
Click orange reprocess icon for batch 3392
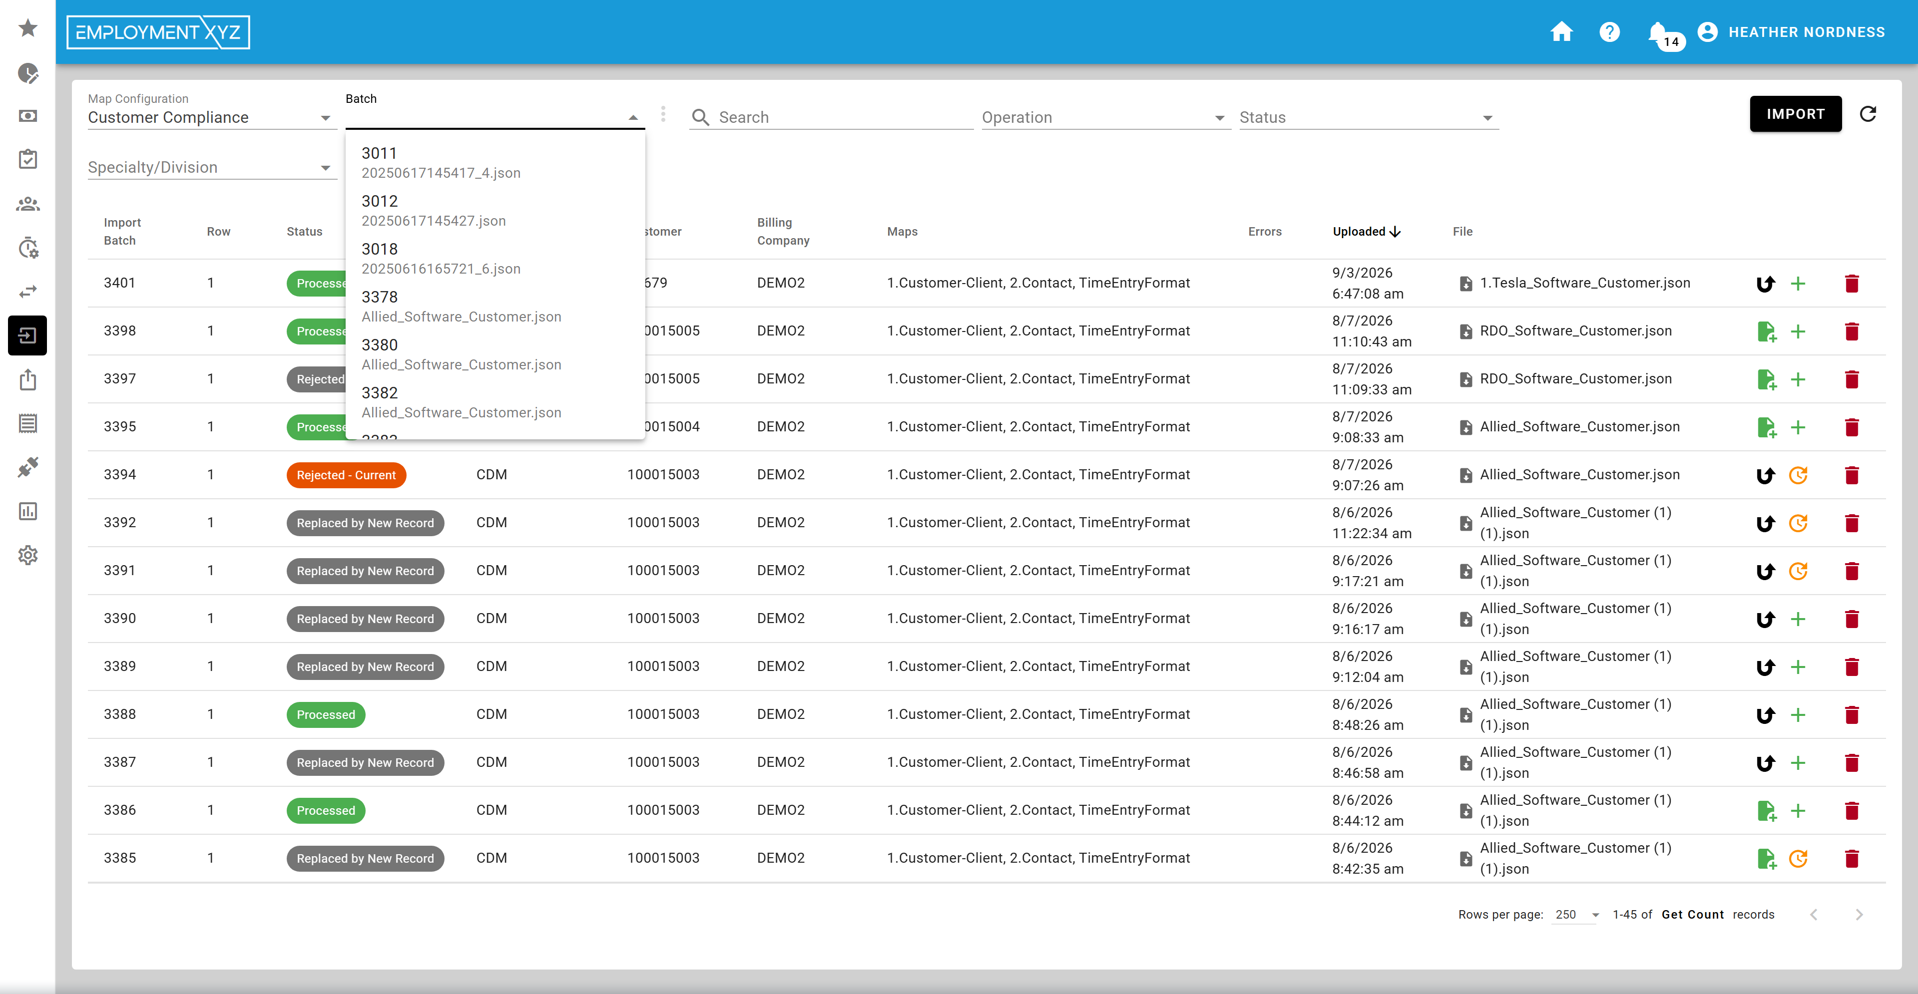1798,523
